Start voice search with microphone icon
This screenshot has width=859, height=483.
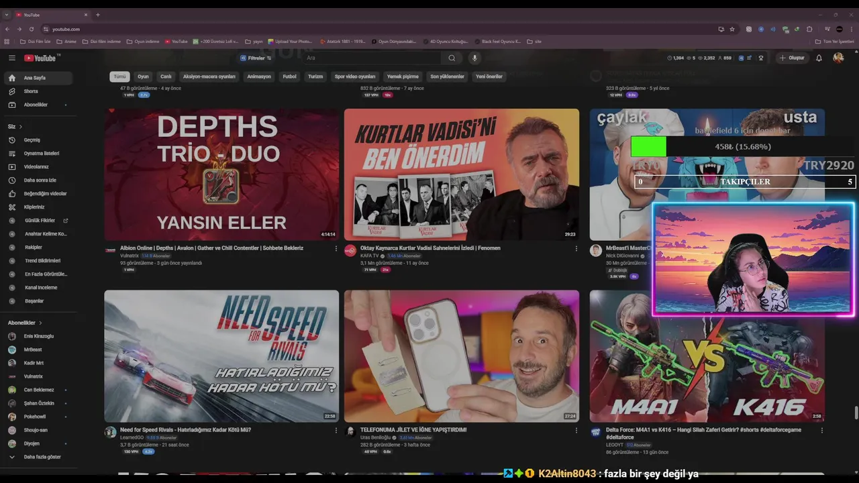[x=474, y=58]
